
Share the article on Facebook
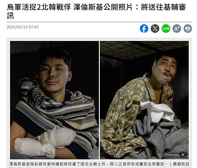click(x=144, y=29)
